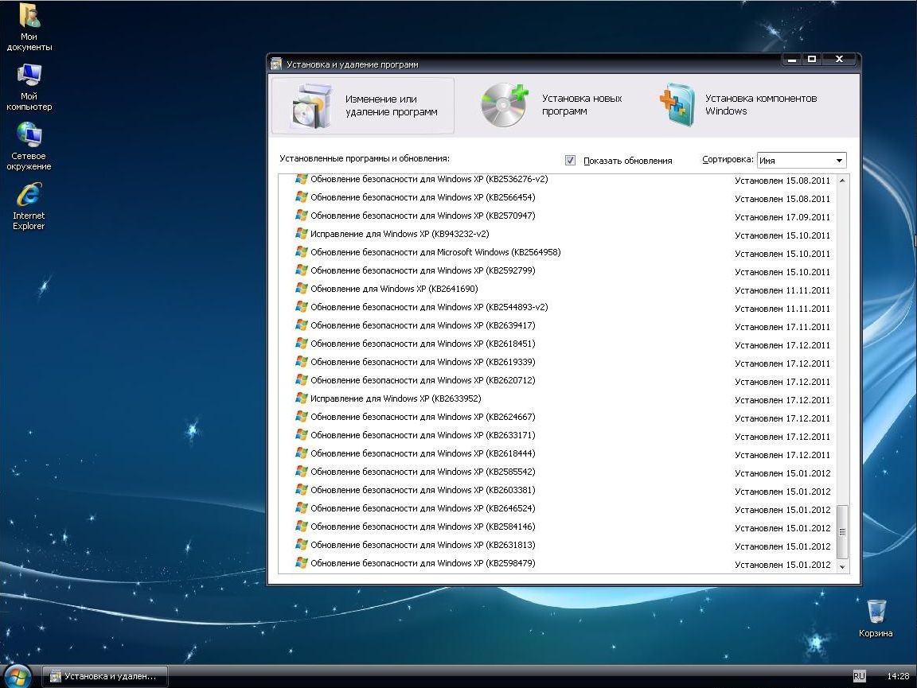Open My Documents desktop icon
Viewport: 917px width, 688px height.
pos(29,16)
